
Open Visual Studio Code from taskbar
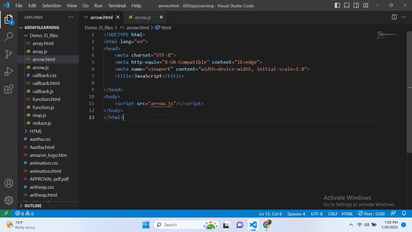pyautogui.click(x=253, y=225)
